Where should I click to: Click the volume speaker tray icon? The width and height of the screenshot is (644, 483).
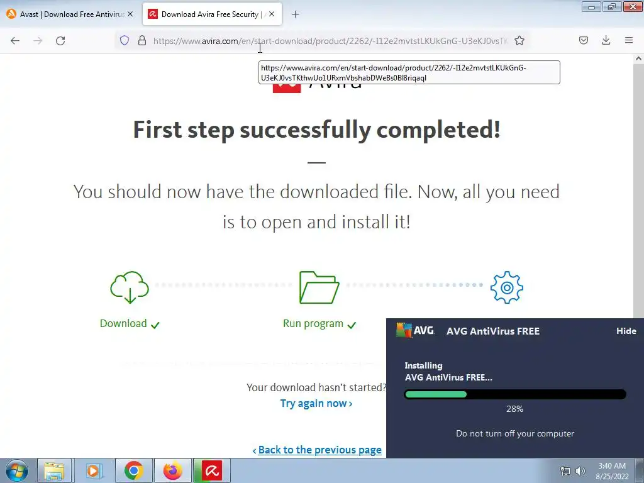tap(580, 471)
